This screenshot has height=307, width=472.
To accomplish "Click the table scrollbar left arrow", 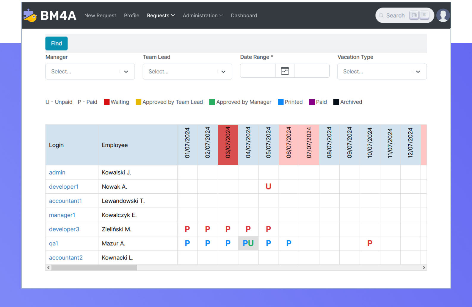I will click(48, 268).
